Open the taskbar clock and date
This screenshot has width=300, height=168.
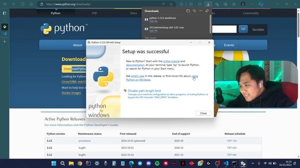pos(285,163)
